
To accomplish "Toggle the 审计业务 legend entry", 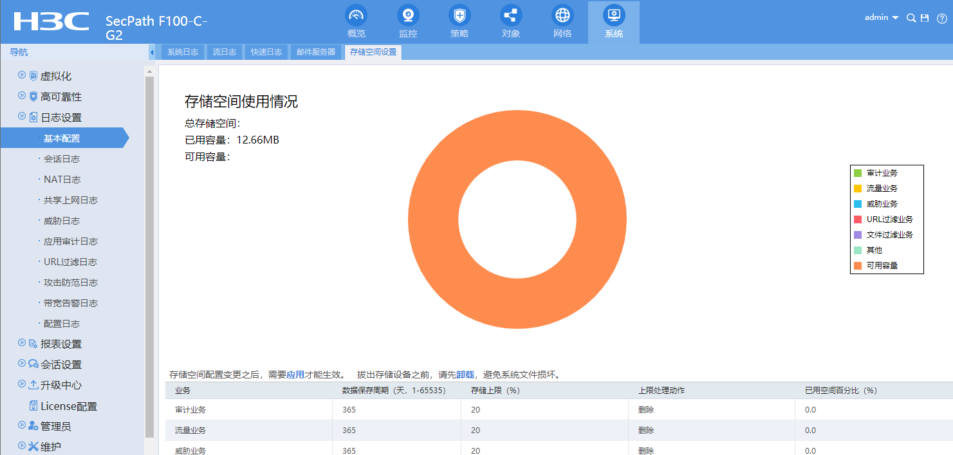I will click(x=882, y=173).
